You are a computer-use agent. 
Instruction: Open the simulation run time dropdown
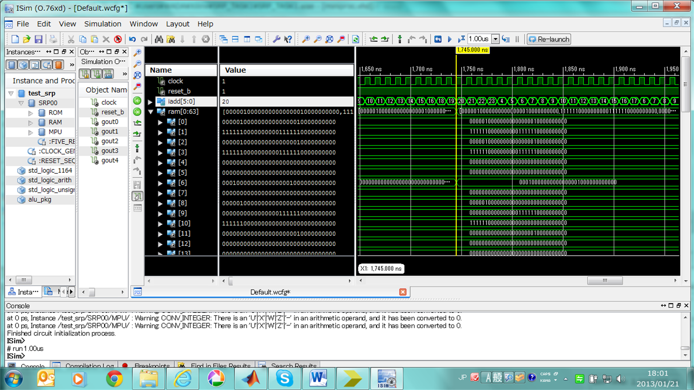[495, 39]
